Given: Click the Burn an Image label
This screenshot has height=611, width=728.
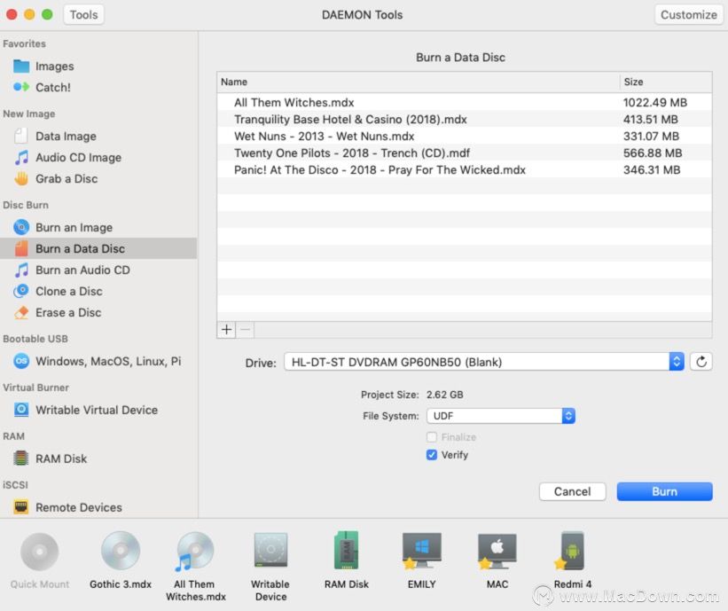Looking at the screenshot, I should [x=74, y=228].
